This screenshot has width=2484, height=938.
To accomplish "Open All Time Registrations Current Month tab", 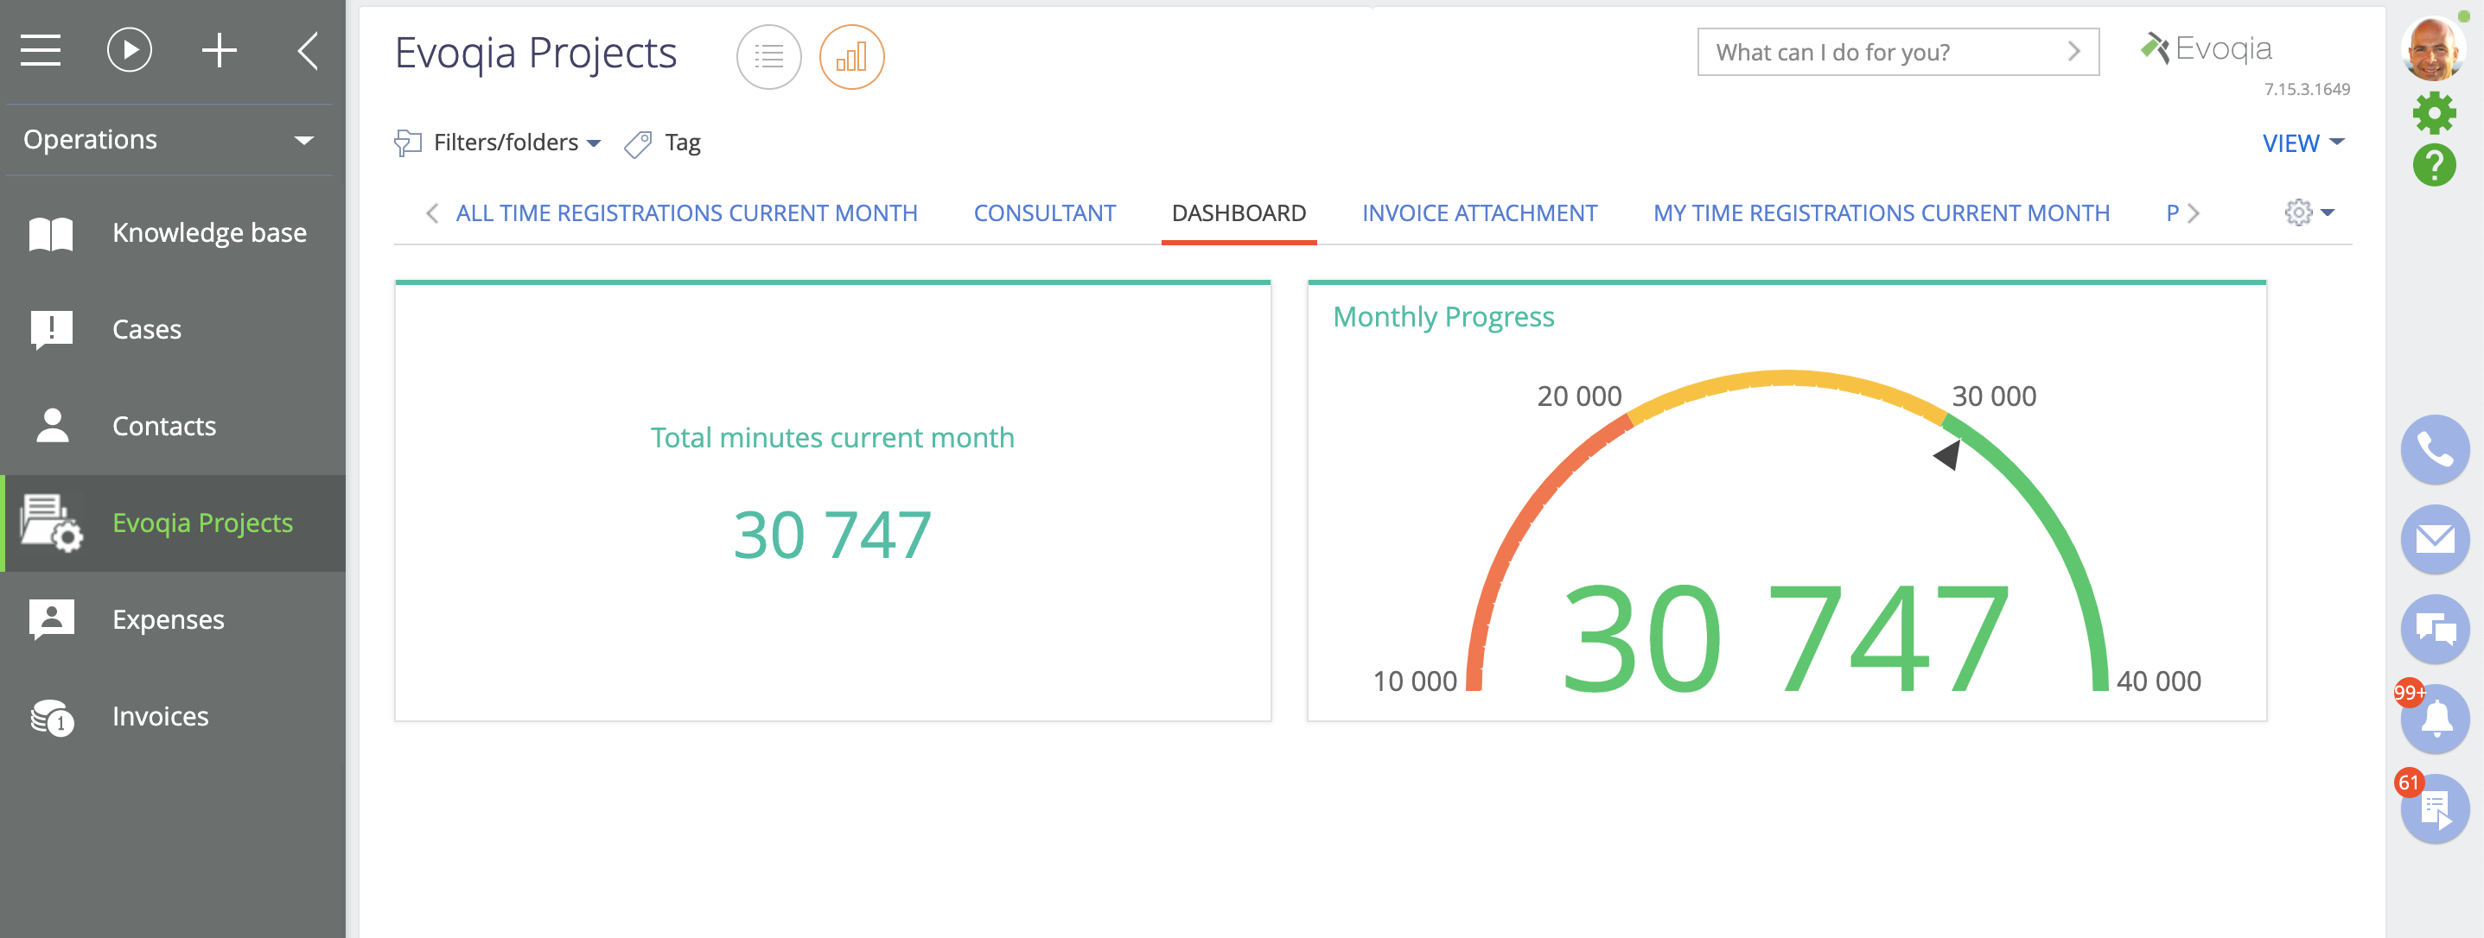I will [685, 213].
